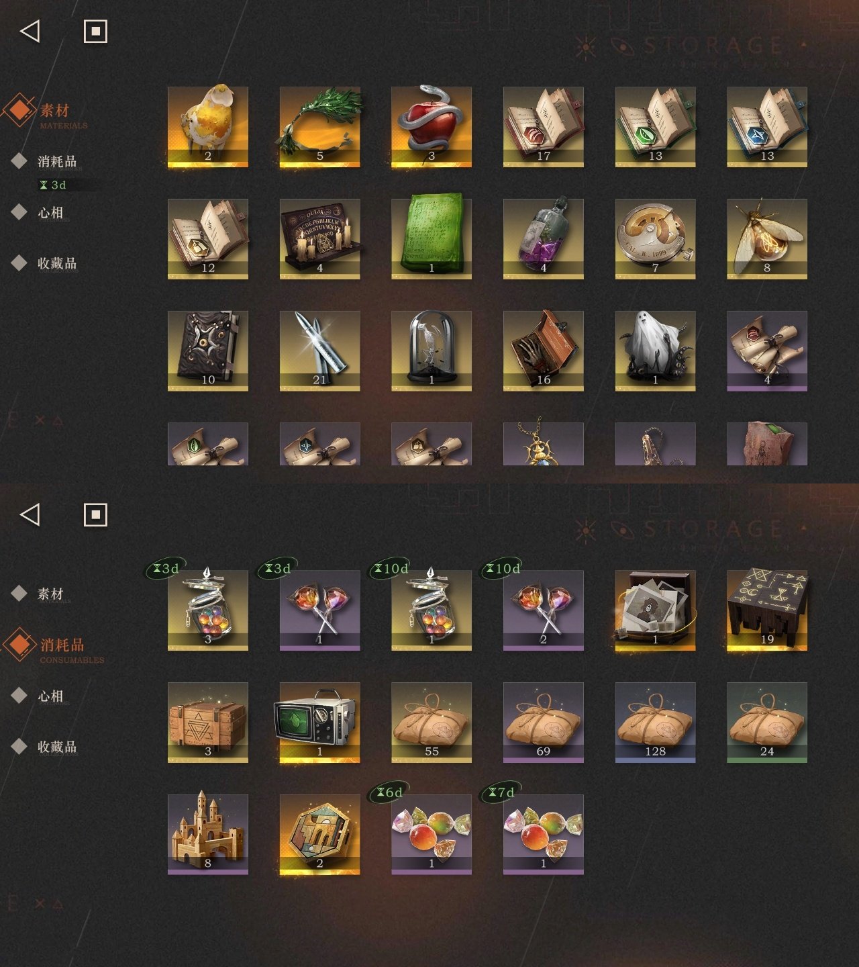Image resolution: width=859 pixels, height=967 pixels.
Task: Choose the green stone tablet item
Action: (x=432, y=238)
